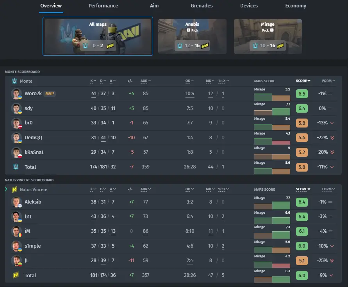Switch to the Aim tab
The height and width of the screenshot is (287, 348).
154,6
